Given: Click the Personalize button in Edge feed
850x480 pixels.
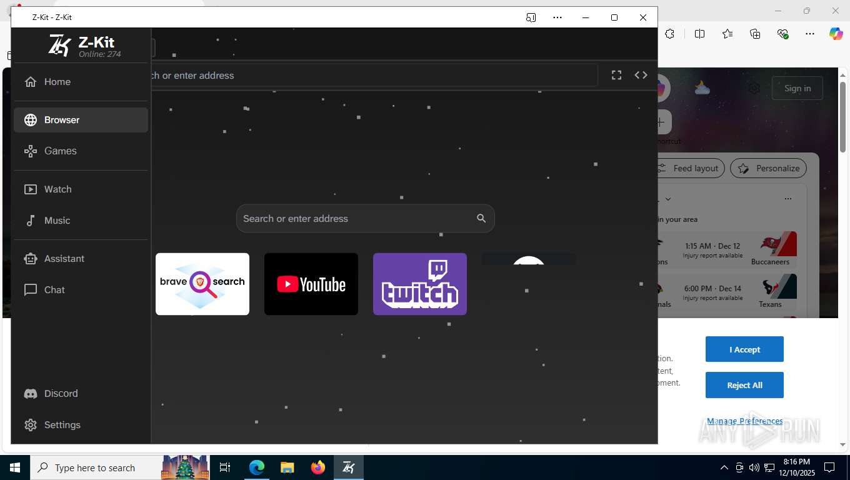Looking at the screenshot, I should click(x=769, y=168).
